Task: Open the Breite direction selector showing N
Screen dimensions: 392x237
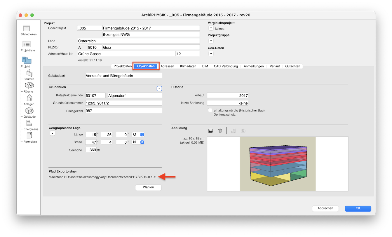Action: (138, 142)
